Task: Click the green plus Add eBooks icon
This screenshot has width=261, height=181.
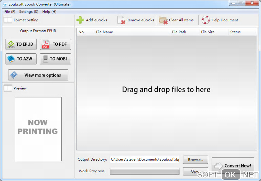Action: 80,20
